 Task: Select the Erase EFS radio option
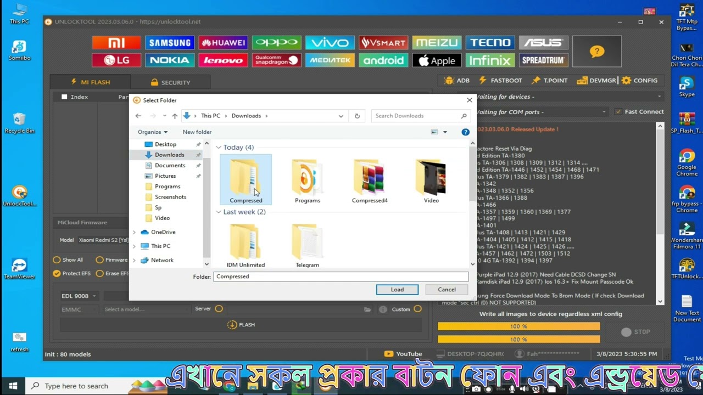[x=99, y=273]
